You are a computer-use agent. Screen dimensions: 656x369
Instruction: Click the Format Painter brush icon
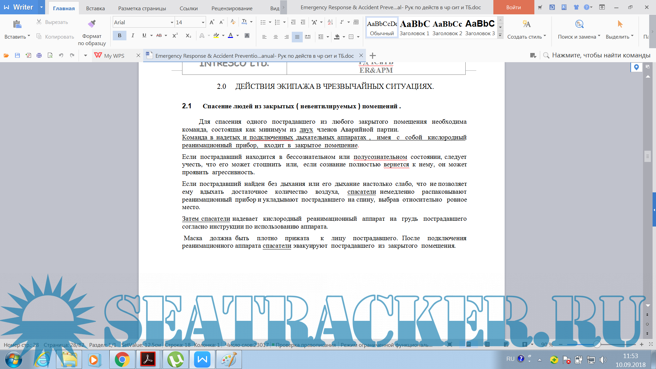point(92,24)
